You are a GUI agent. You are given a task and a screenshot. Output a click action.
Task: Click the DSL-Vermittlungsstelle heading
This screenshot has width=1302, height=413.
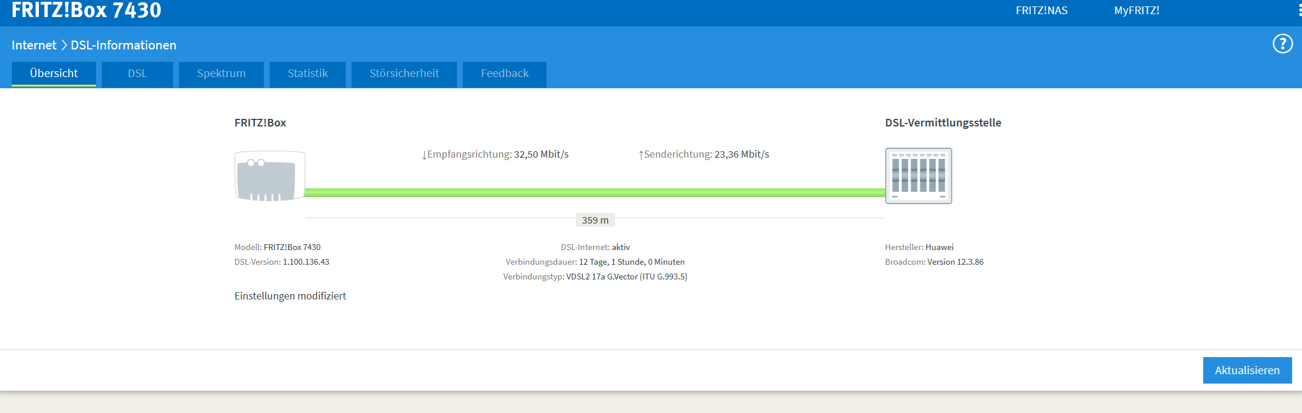(943, 123)
